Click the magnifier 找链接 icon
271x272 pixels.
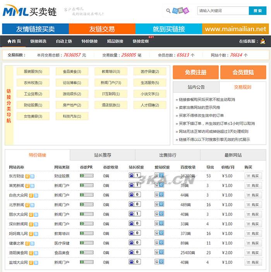177,10
